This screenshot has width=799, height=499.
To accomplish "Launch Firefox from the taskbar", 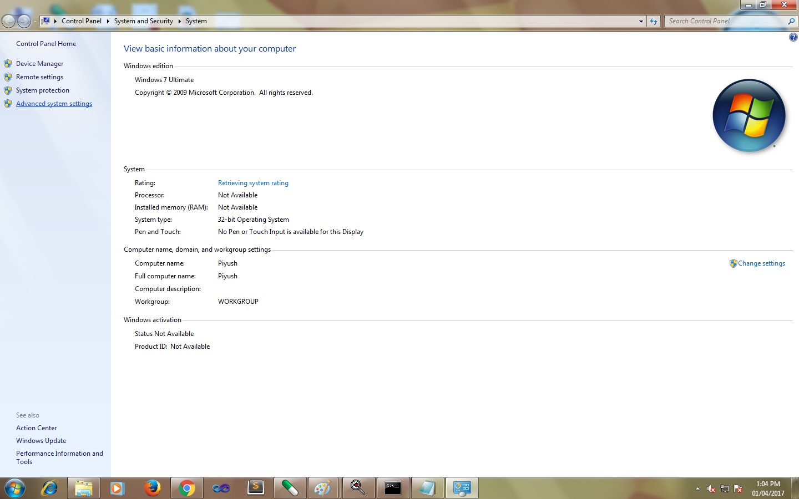I will pyautogui.click(x=153, y=488).
